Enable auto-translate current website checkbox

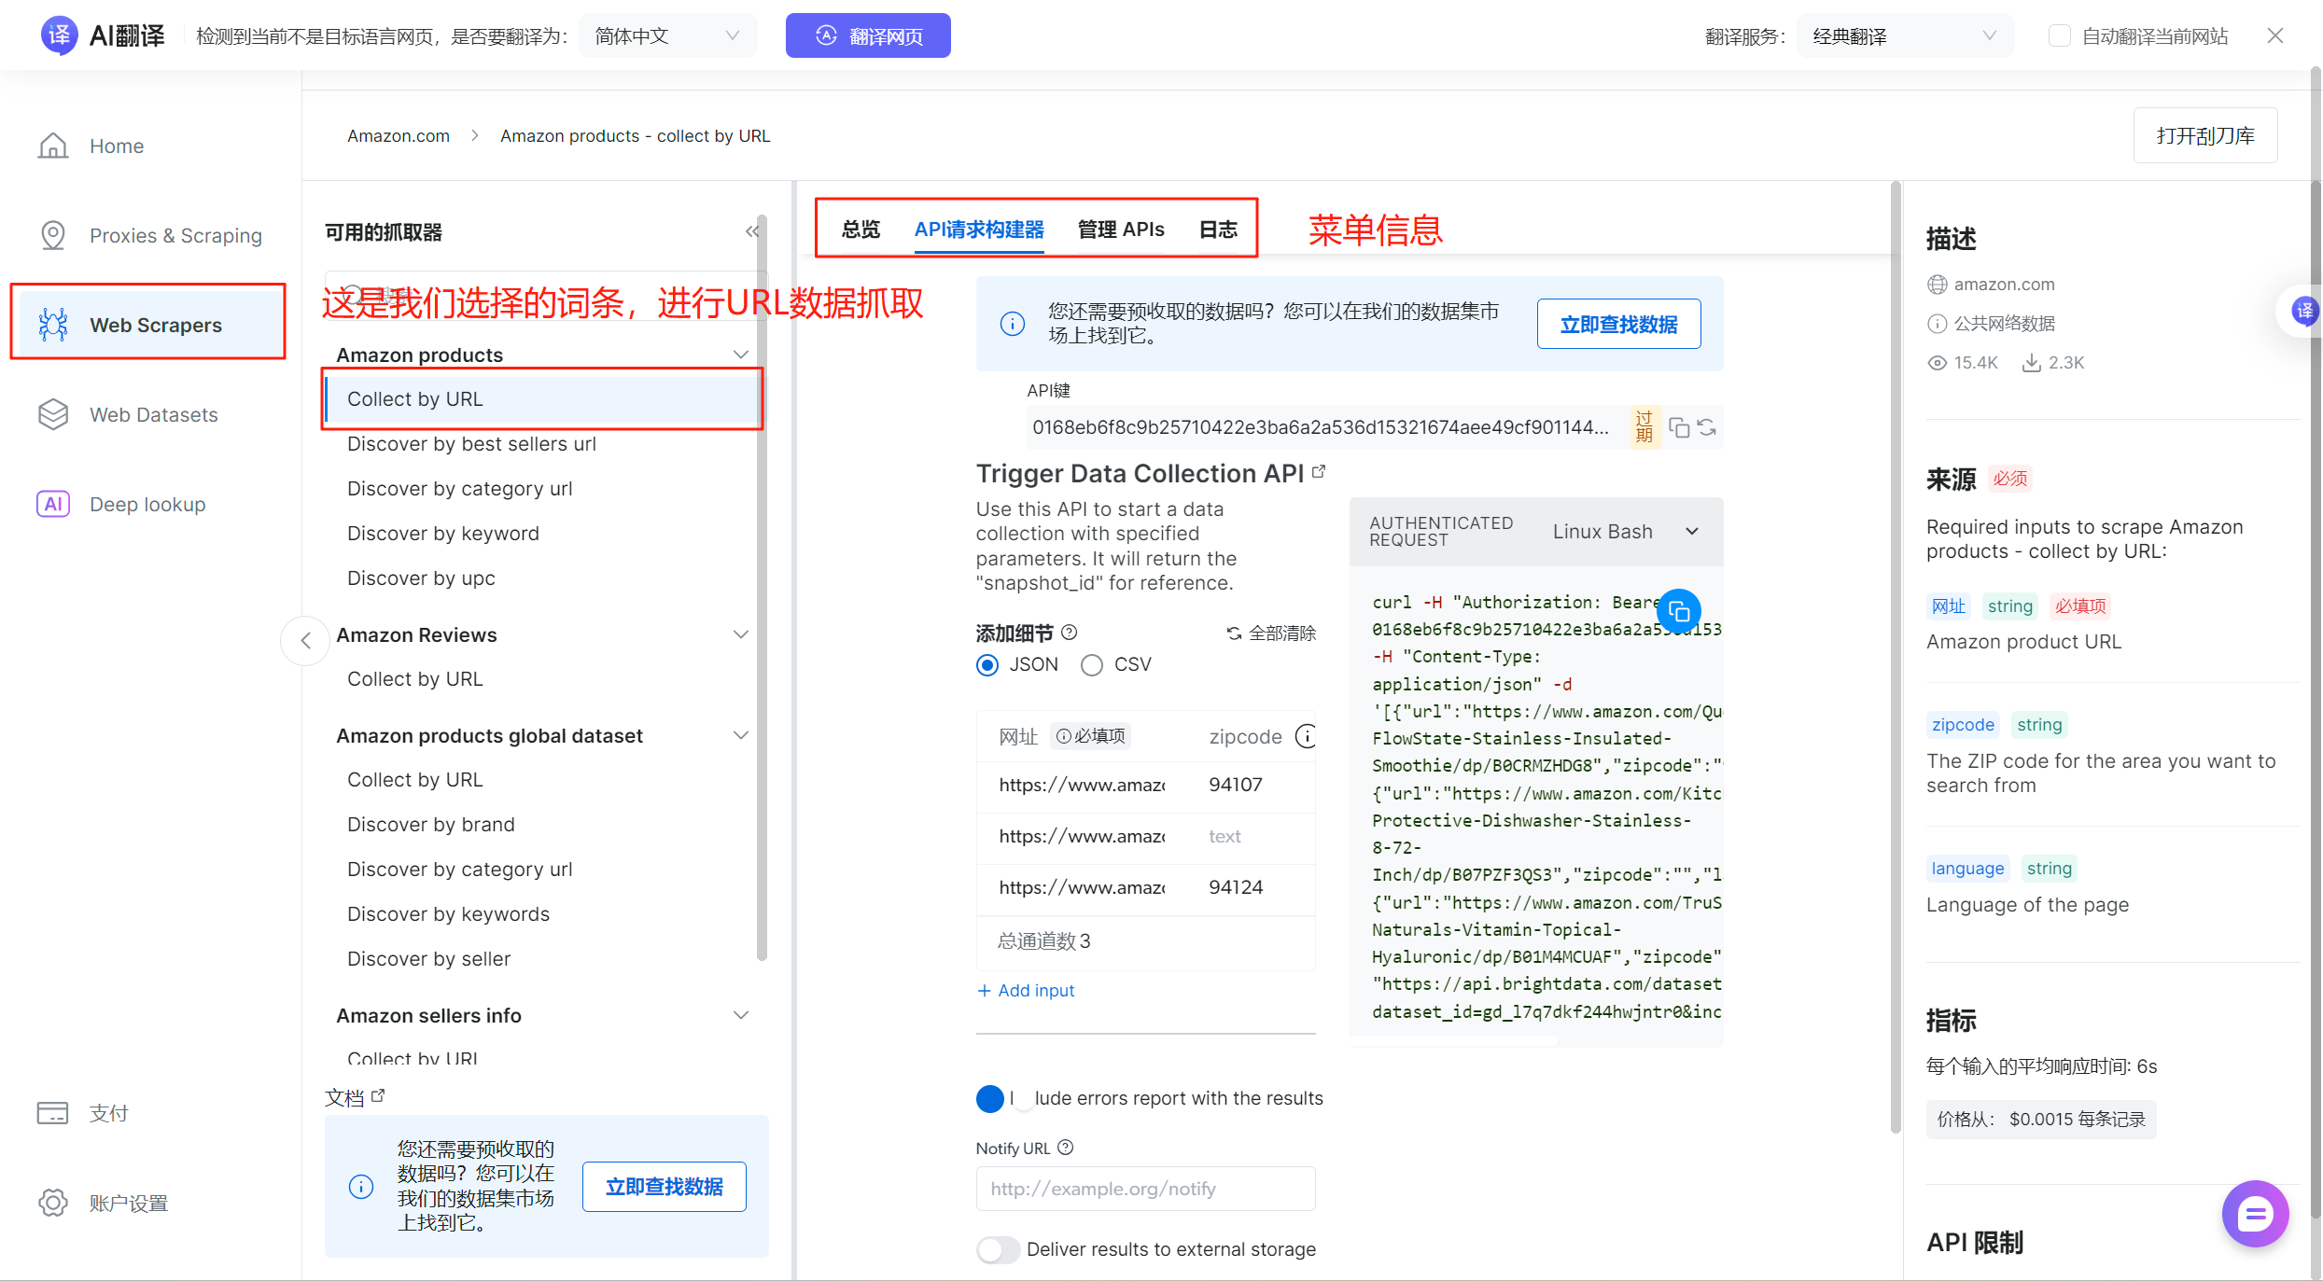[2059, 35]
